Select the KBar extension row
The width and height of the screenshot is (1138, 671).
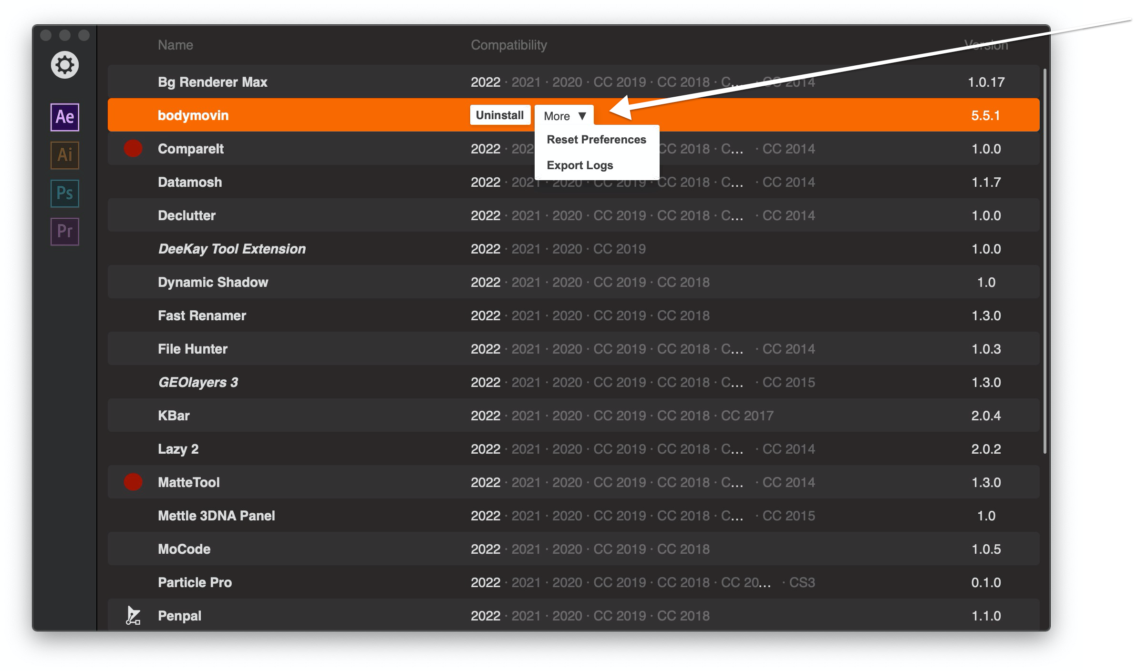174,416
